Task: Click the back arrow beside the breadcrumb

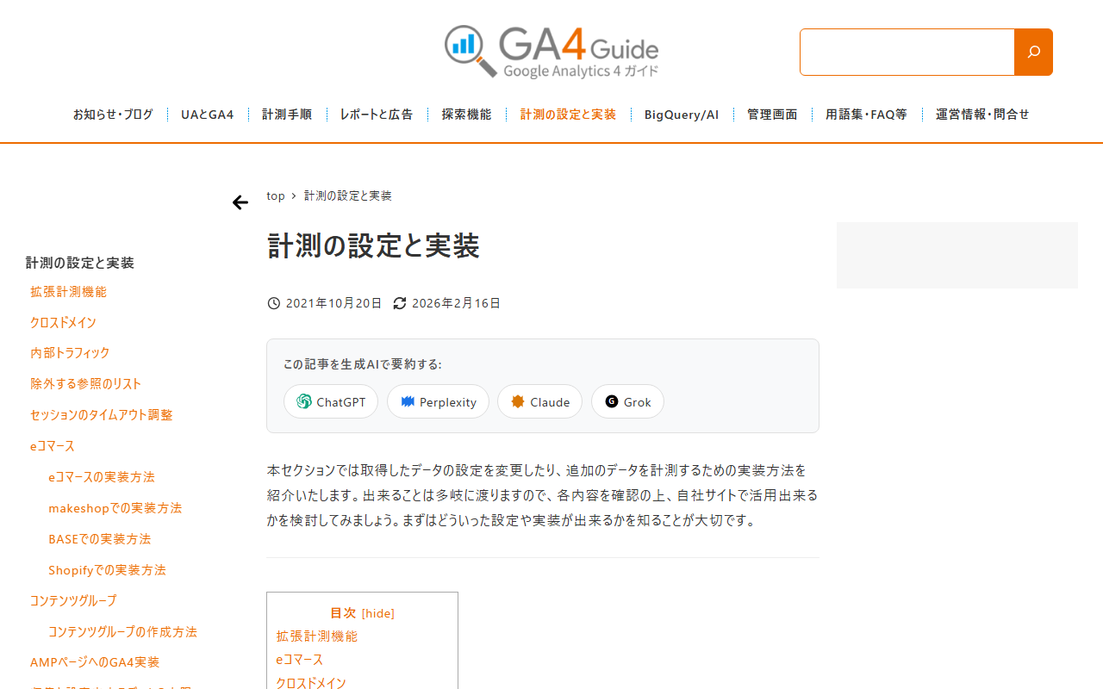Action: click(x=240, y=202)
